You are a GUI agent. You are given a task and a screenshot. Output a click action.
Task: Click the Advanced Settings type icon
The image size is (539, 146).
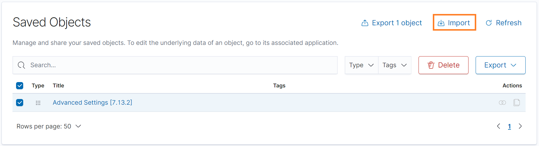pos(38,103)
